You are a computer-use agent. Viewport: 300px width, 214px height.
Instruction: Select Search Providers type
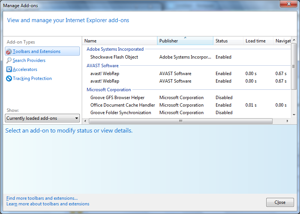(29, 60)
